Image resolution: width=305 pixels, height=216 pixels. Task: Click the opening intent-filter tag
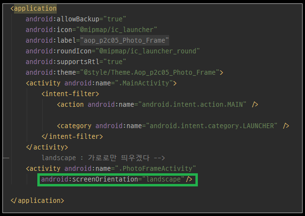tap(70, 94)
